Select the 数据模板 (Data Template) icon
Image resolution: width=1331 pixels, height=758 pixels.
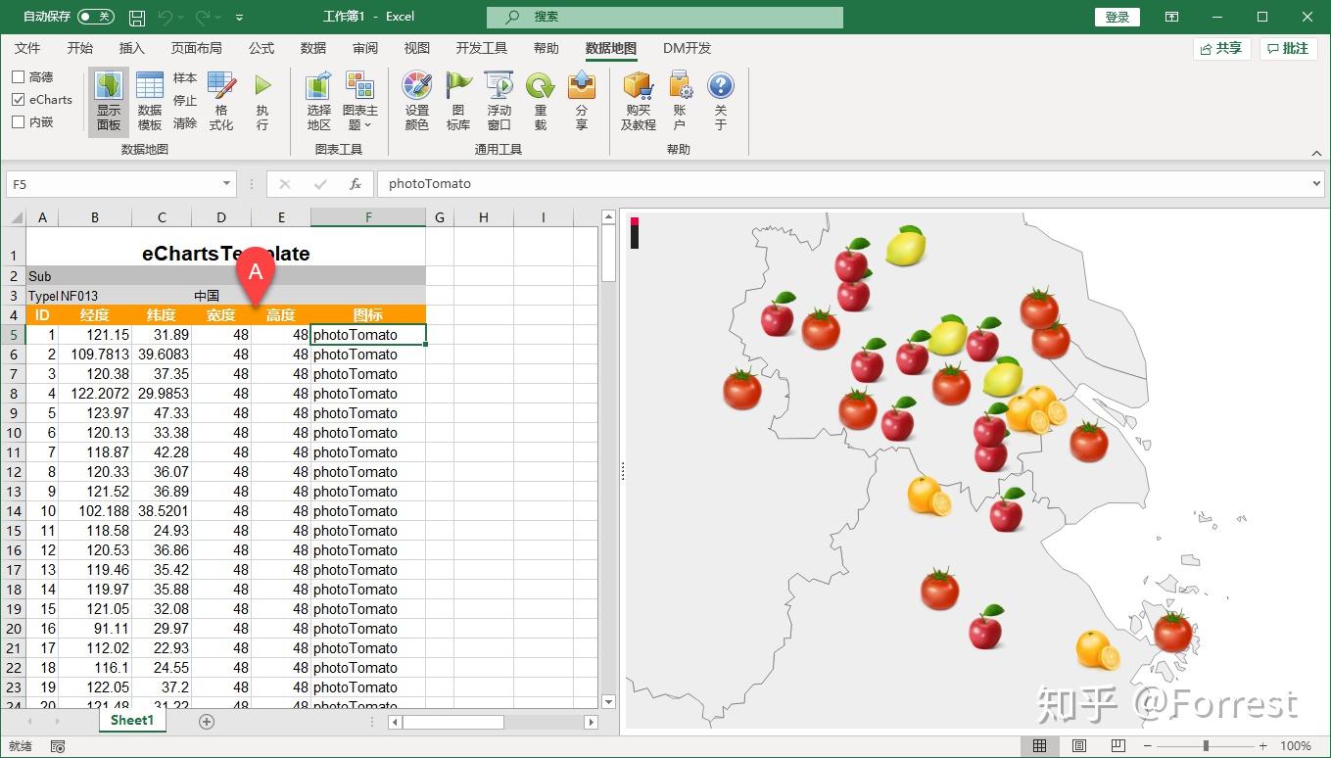click(149, 98)
